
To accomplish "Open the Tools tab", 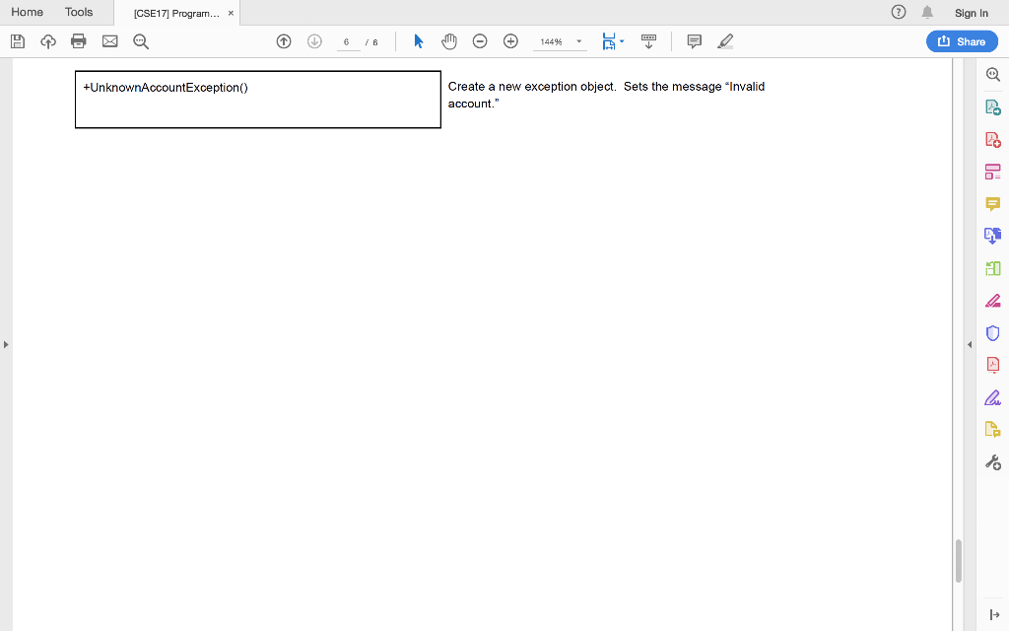I will (79, 12).
